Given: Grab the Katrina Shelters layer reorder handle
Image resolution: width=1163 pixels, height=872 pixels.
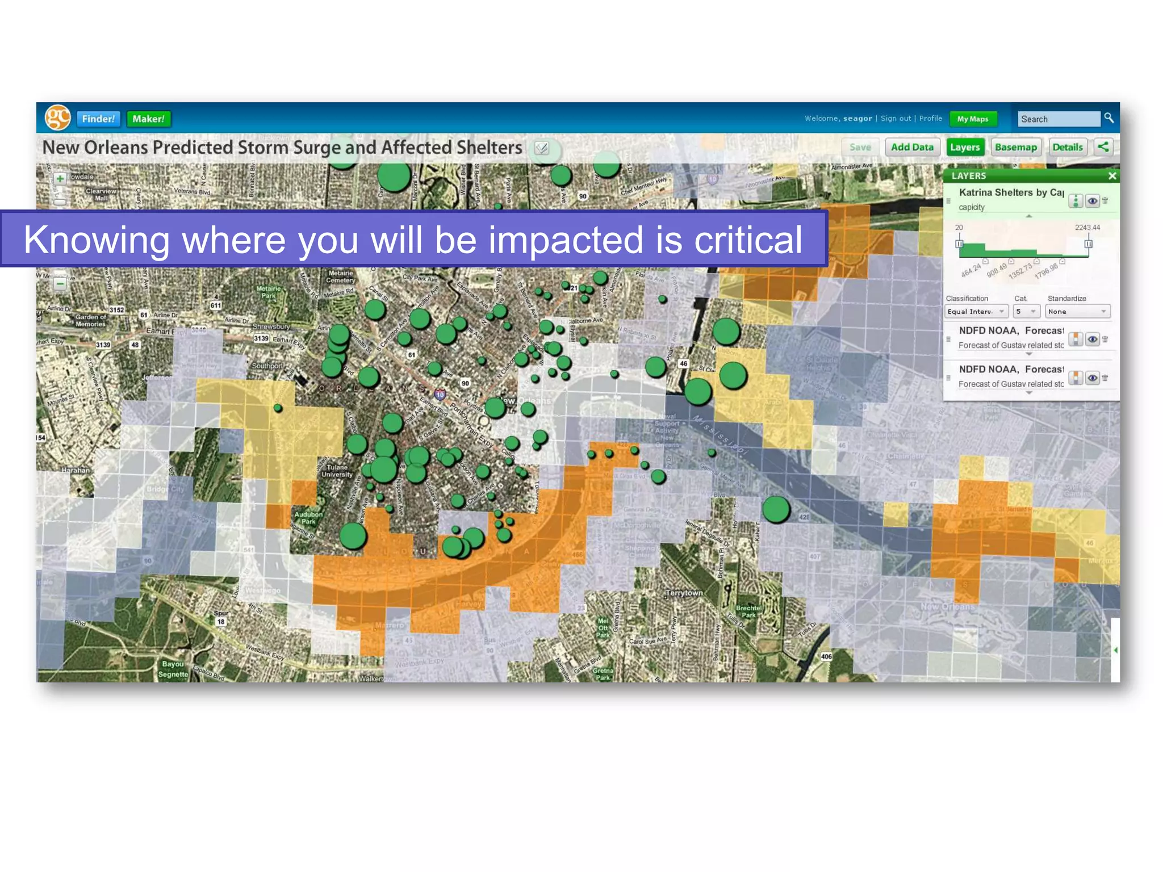Looking at the screenshot, I should click(x=948, y=201).
